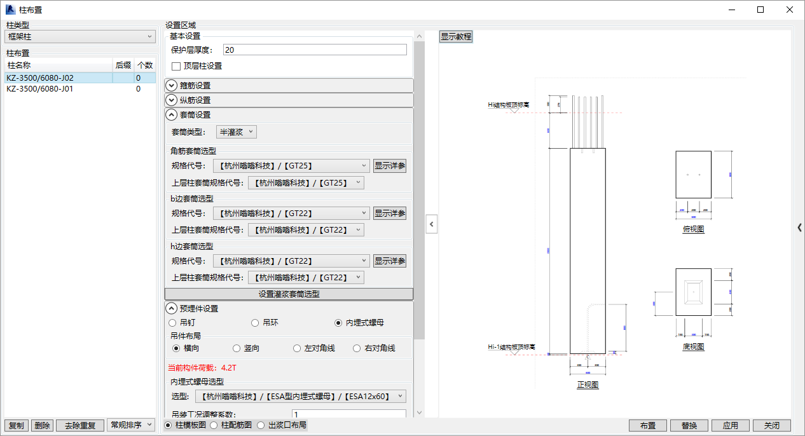Open h边套筒 规格代号 GT22 dropdown
This screenshot has height=436, width=805.
291,261
